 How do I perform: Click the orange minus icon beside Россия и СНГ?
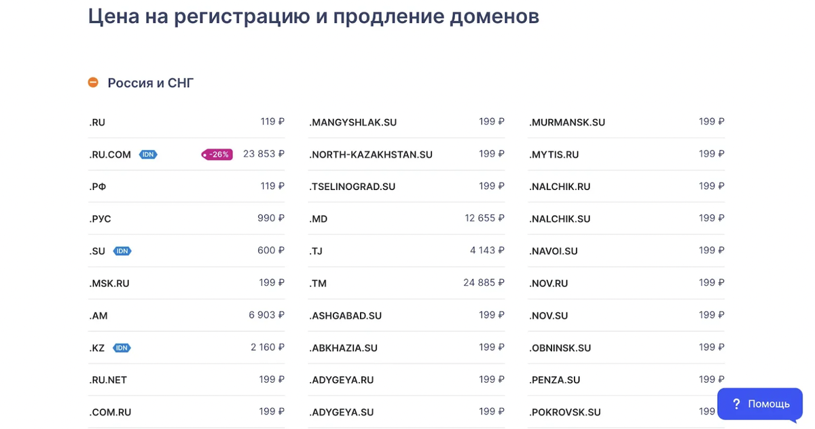tap(94, 83)
